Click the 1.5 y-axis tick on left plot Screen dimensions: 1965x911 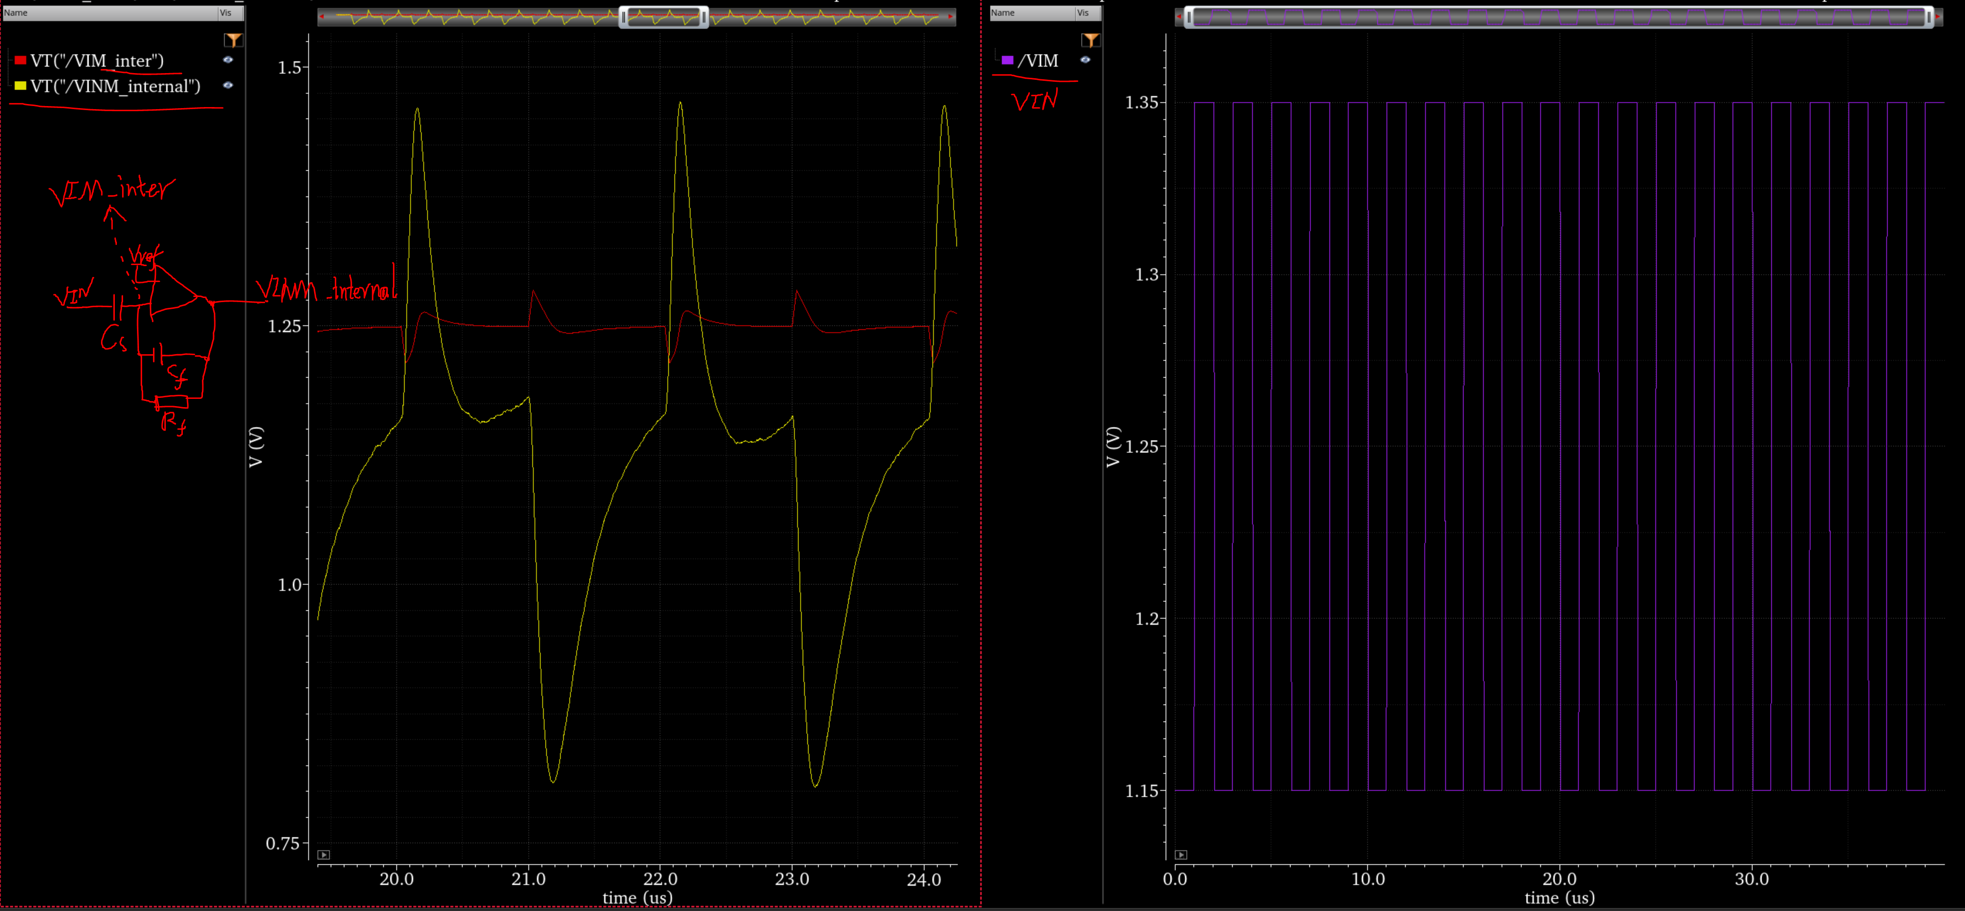(290, 68)
